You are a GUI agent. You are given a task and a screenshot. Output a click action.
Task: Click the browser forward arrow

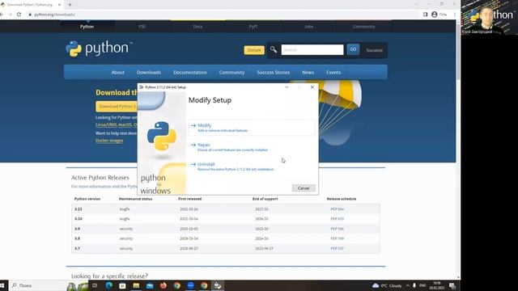(x=11, y=15)
